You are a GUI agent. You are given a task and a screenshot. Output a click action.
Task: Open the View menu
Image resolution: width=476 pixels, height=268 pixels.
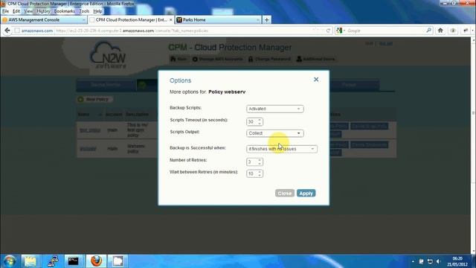[x=28, y=11]
